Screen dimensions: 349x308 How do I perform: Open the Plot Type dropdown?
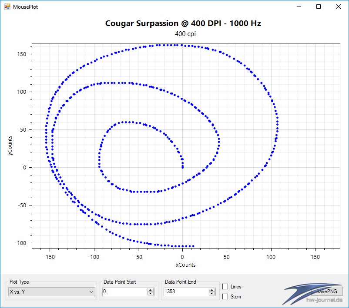coord(52,292)
